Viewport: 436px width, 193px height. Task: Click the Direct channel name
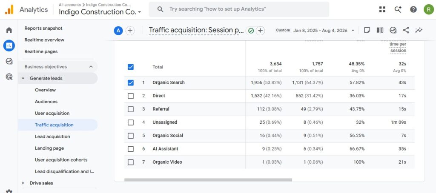click(x=159, y=96)
